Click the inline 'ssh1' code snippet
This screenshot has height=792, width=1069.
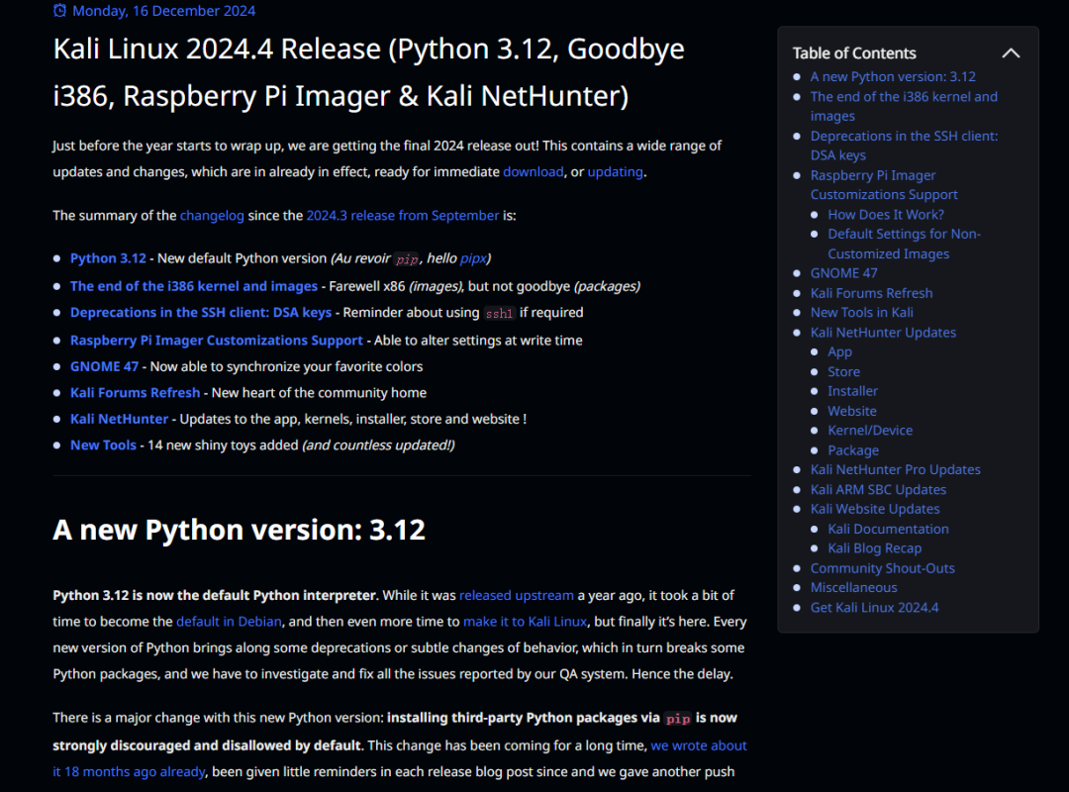click(498, 313)
